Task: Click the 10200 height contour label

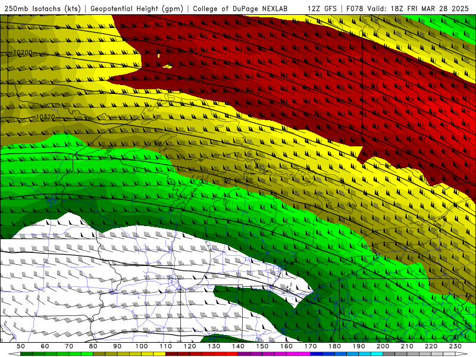Action: pos(23,52)
